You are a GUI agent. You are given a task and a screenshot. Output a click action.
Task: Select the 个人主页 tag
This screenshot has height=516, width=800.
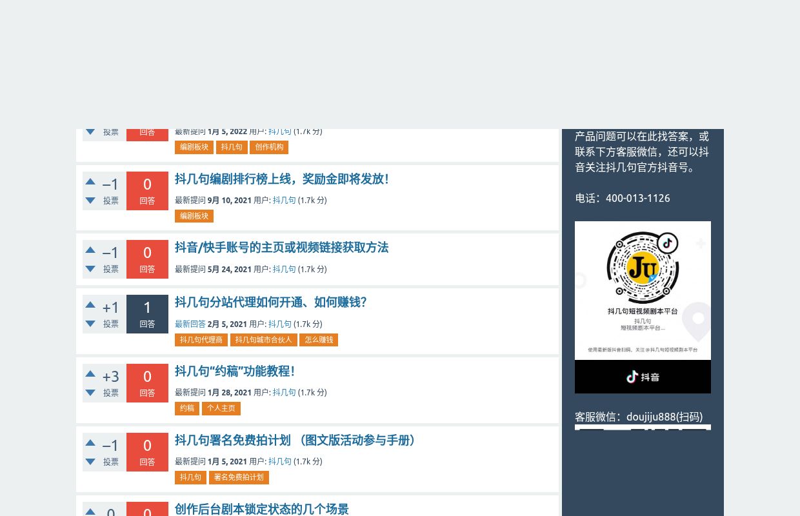[x=221, y=408]
